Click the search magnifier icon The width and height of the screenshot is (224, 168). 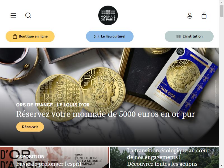[x=28, y=15]
